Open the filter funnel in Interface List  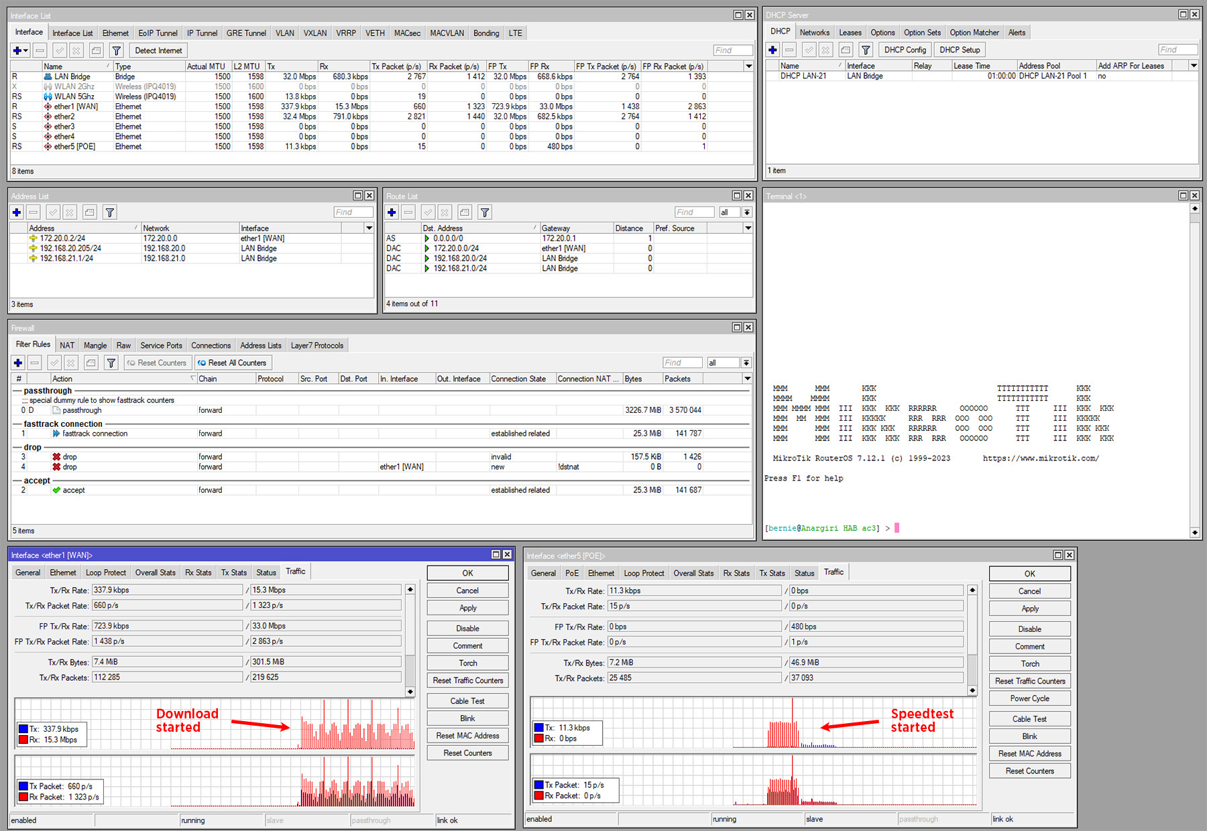point(117,50)
